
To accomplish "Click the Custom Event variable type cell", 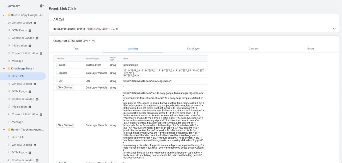I will point(94,65).
